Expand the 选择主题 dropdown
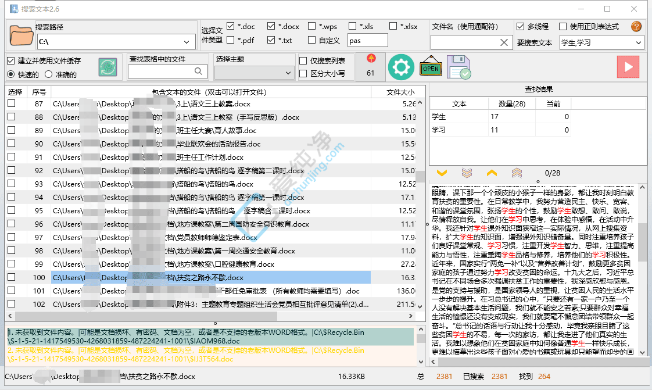 [288, 73]
